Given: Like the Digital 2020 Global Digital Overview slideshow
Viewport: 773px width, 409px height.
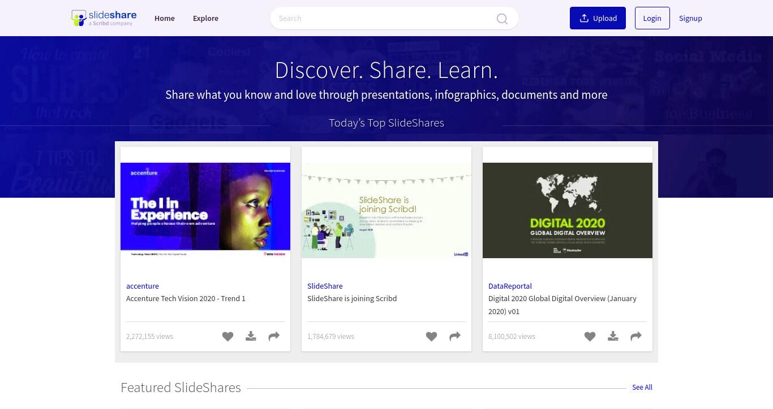Looking at the screenshot, I should point(590,337).
